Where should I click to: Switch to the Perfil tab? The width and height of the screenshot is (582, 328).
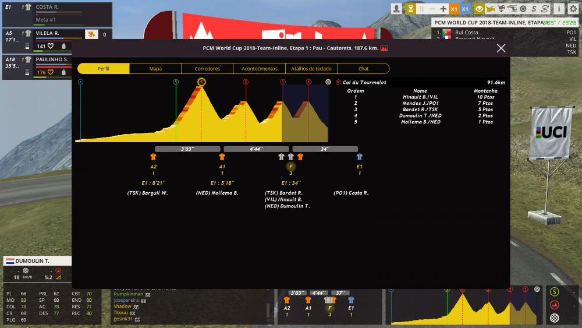tap(104, 68)
